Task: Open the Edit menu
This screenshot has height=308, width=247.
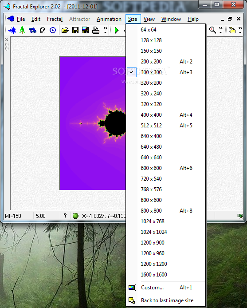Action: (36, 19)
